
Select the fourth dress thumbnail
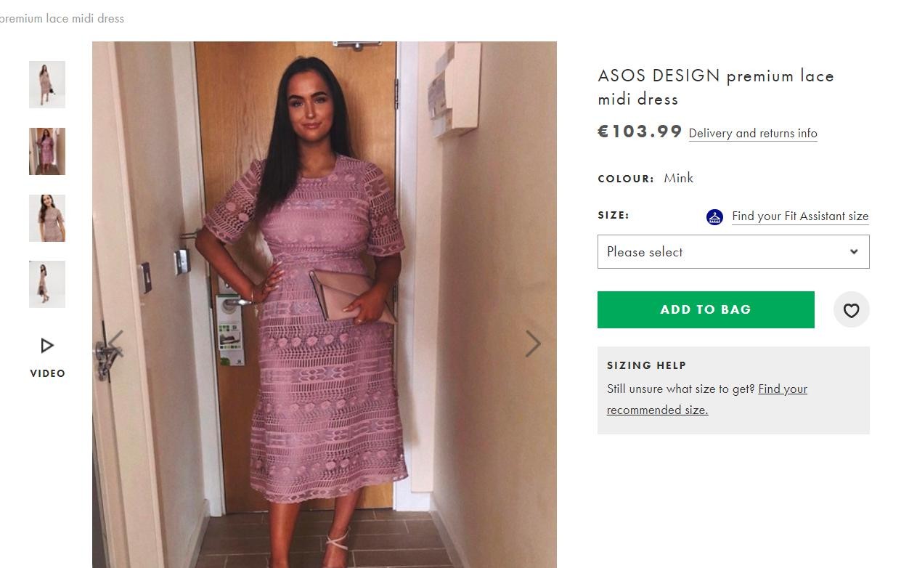[x=47, y=285]
